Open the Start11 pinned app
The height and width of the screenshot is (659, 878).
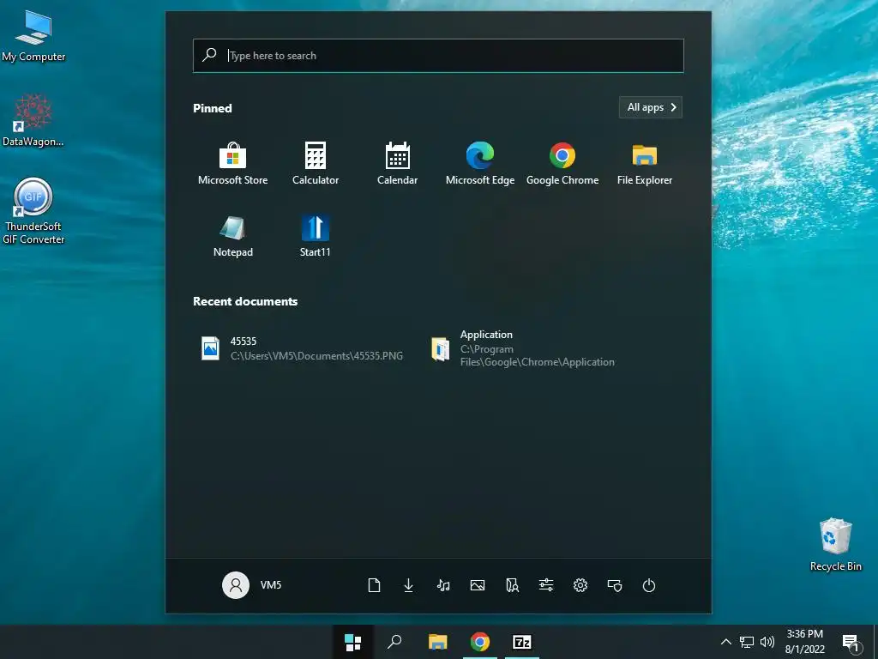tap(316, 236)
